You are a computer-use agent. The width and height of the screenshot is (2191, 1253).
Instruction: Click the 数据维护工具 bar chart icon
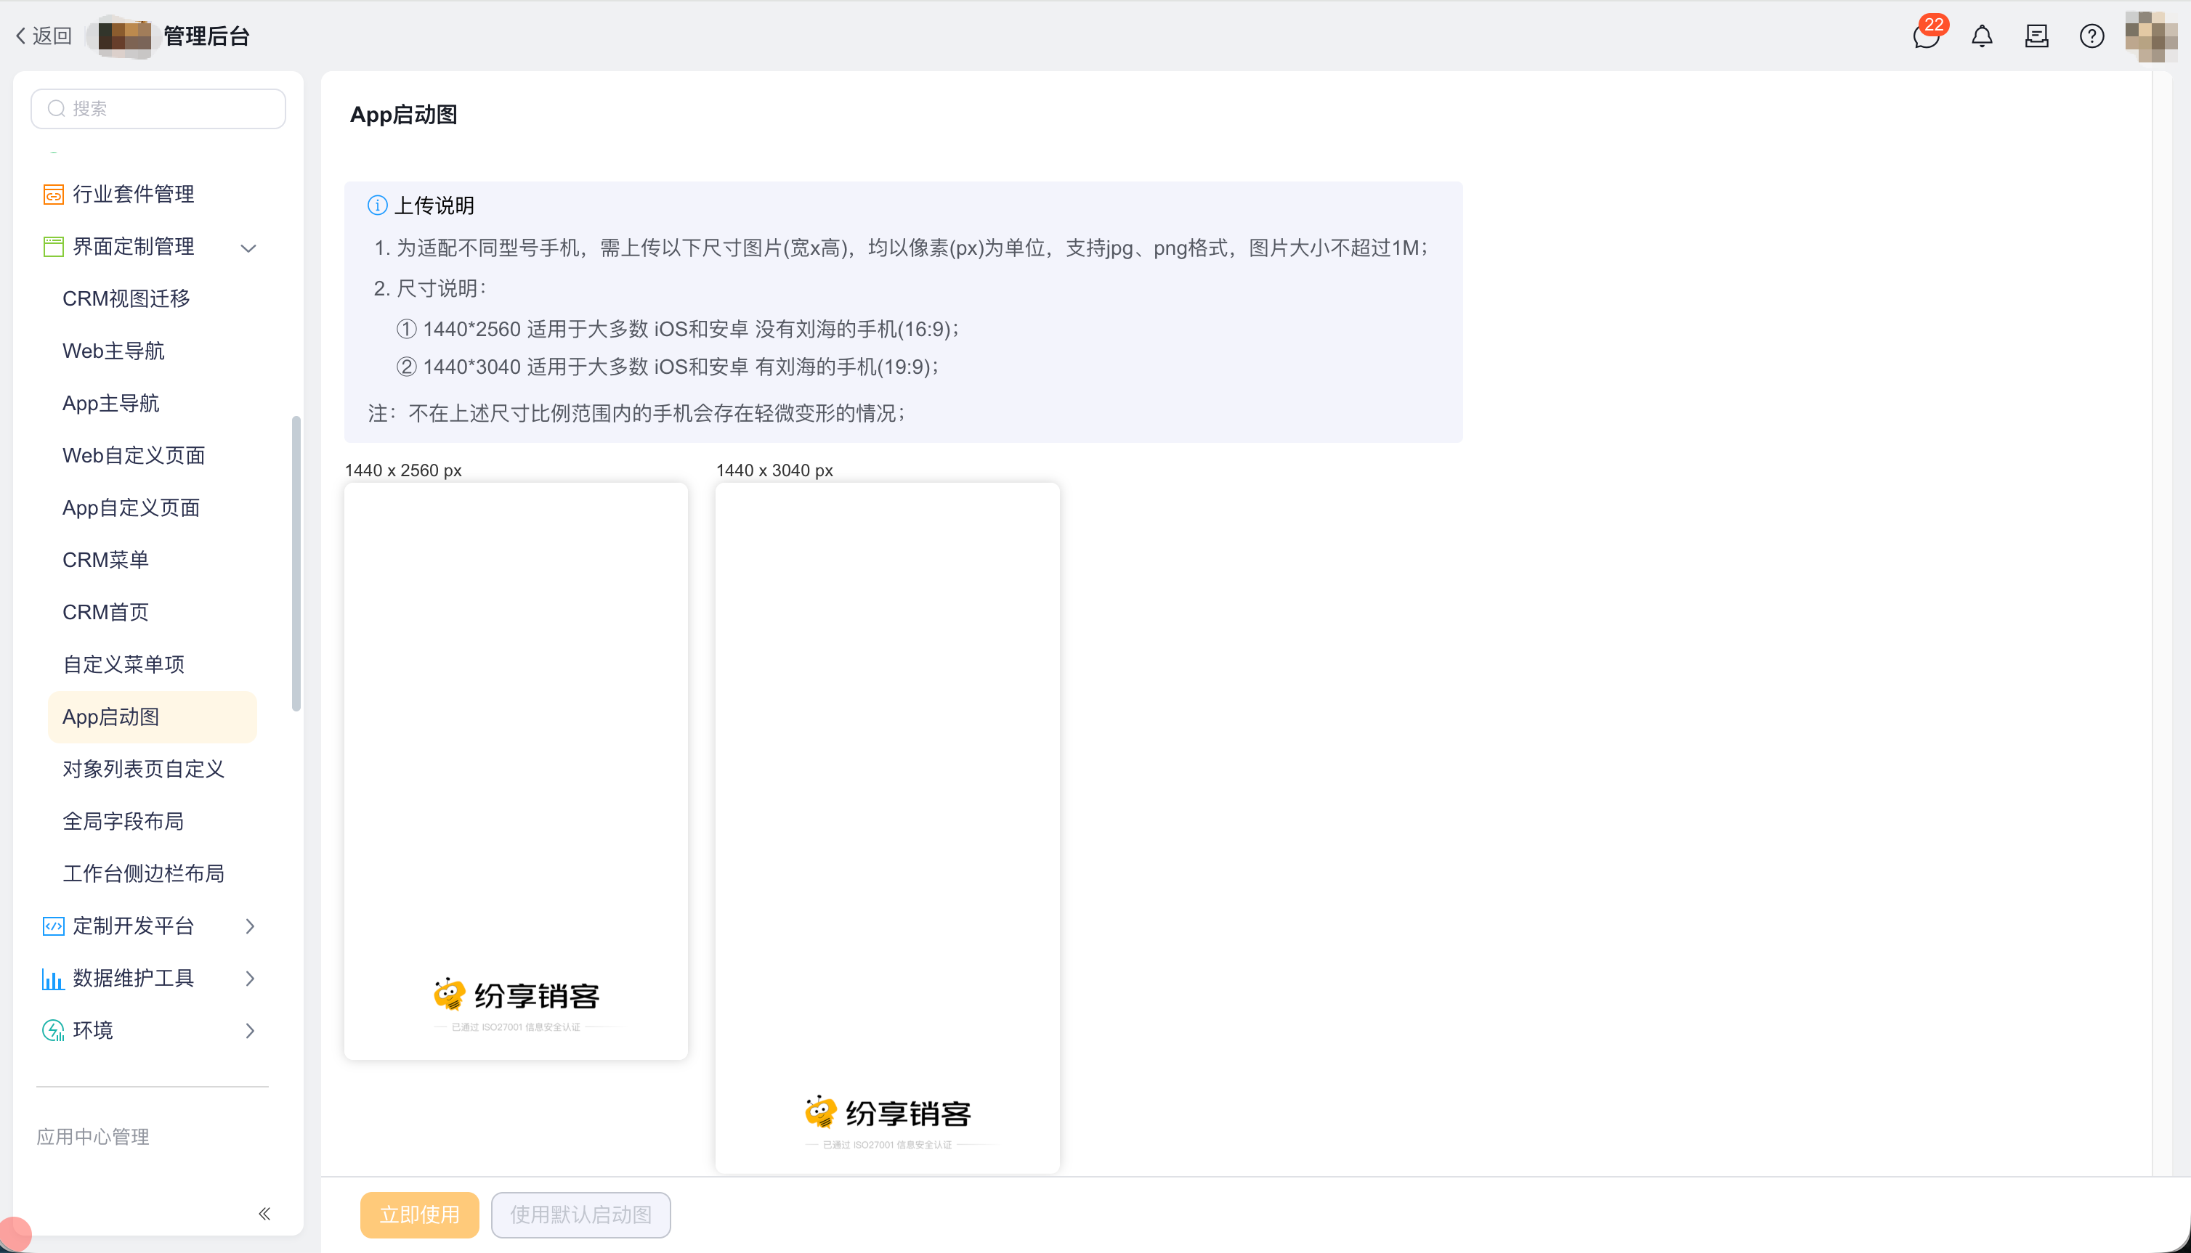tap(53, 979)
